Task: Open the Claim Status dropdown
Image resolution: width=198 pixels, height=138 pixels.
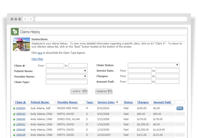Action: tap(153, 65)
